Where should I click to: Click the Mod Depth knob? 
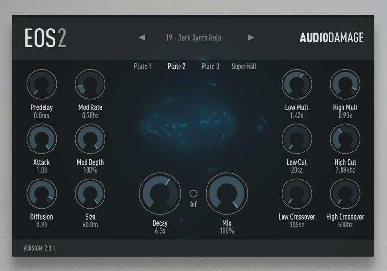90,139
